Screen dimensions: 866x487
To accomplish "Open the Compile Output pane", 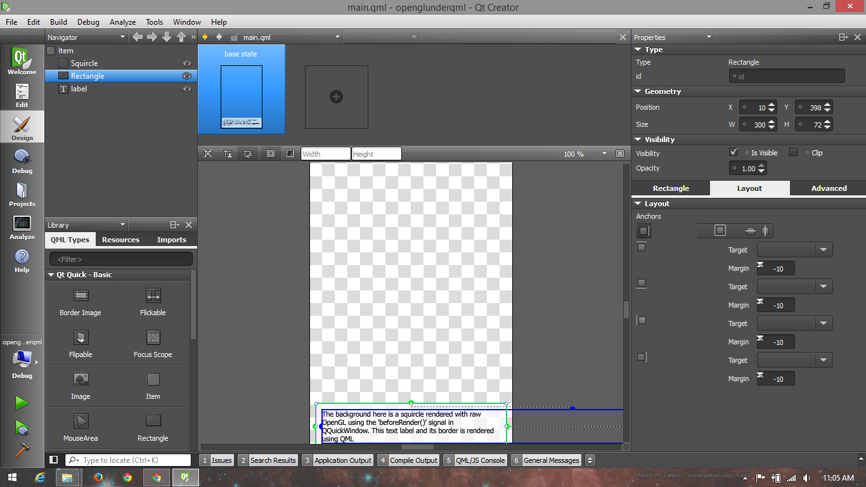I will coord(408,460).
